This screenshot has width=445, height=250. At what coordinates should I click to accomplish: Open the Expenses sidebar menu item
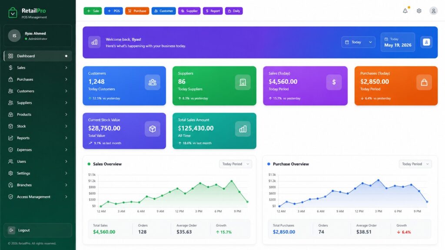pos(38,150)
